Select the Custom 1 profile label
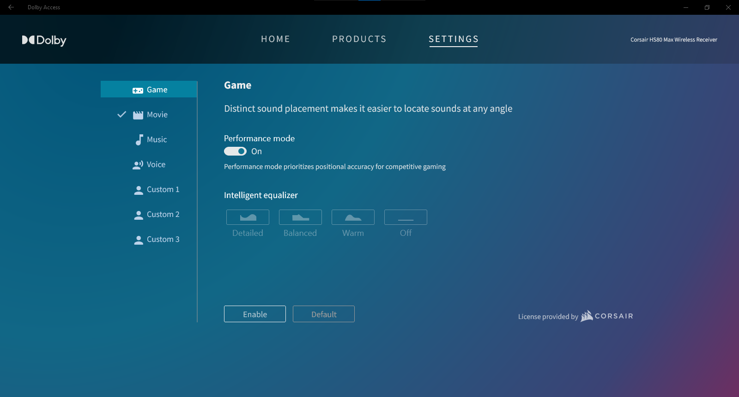This screenshot has width=739, height=397. click(163, 189)
